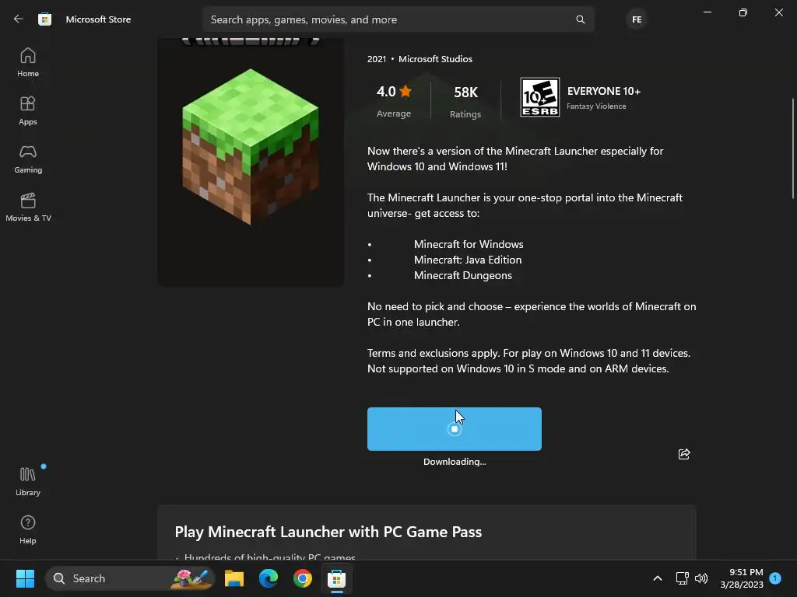Minimize the Microsoft Store window
Viewport: 797px width, 597px height.
click(x=707, y=12)
